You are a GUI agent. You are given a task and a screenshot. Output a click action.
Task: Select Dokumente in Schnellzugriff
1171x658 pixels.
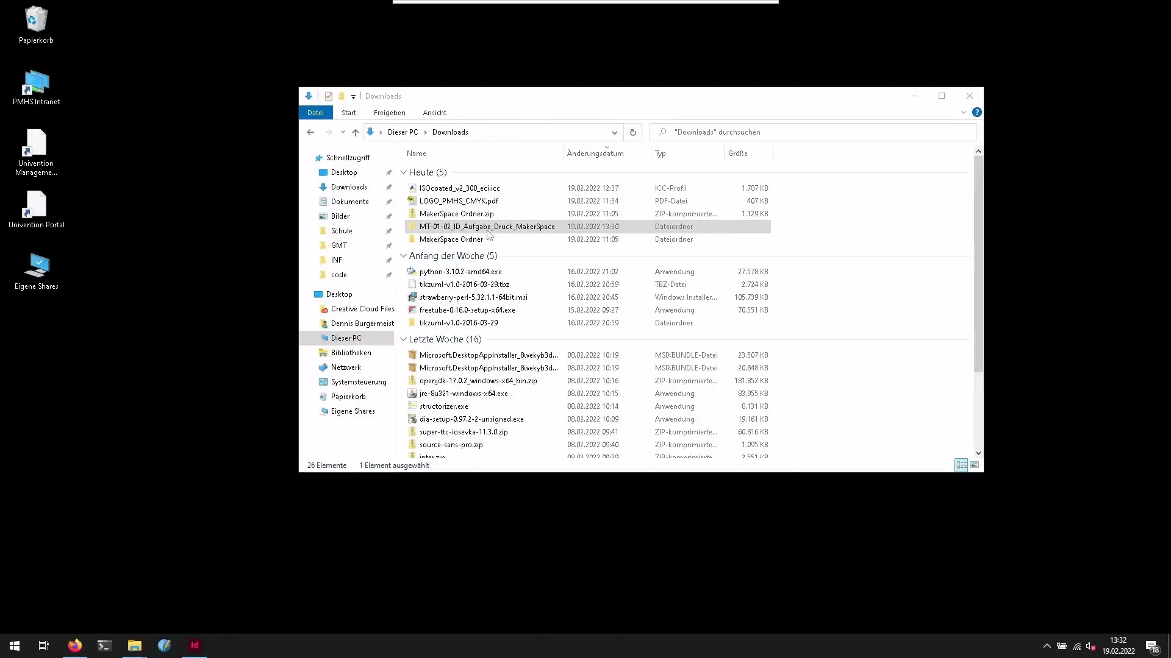click(349, 202)
